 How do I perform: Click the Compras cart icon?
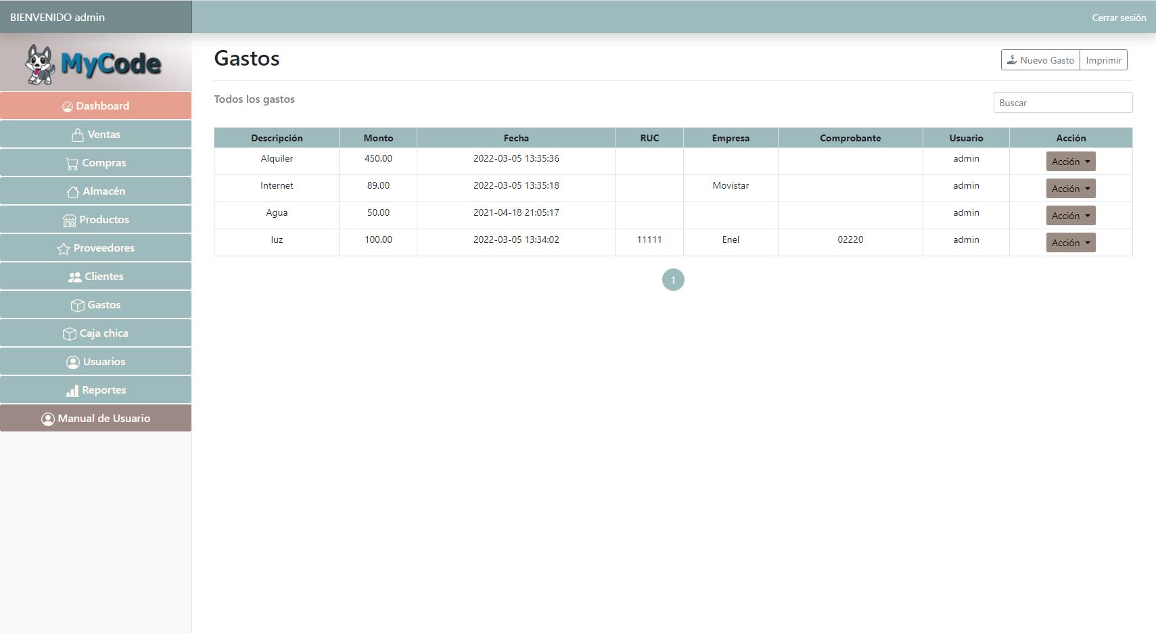click(x=72, y=163)
